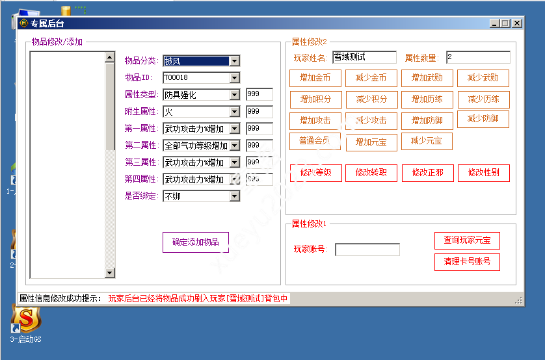Viewport: 545px width, 360px height.
Task: Minimize the 专属后台 window
Action: point(495,23)
